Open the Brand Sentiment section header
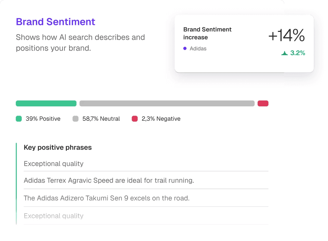 click(x=55, y=22)
